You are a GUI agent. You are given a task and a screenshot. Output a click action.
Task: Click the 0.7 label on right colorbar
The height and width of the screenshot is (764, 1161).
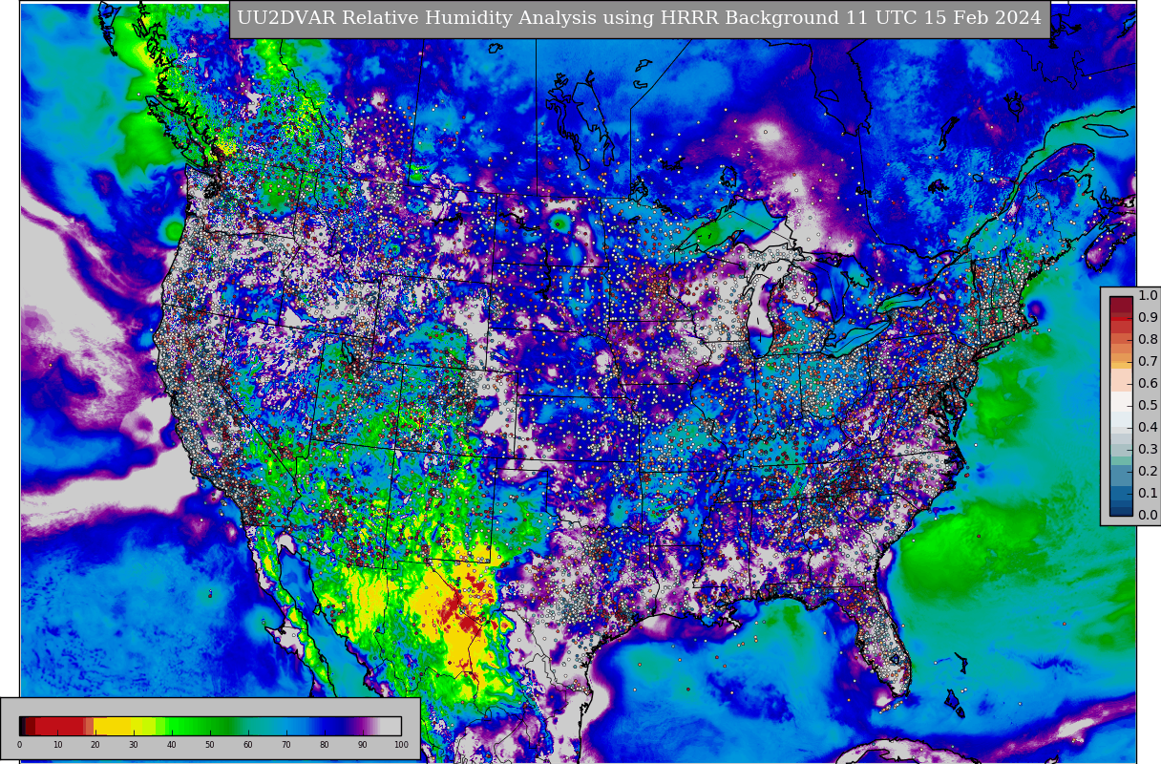coord(1148,361)
